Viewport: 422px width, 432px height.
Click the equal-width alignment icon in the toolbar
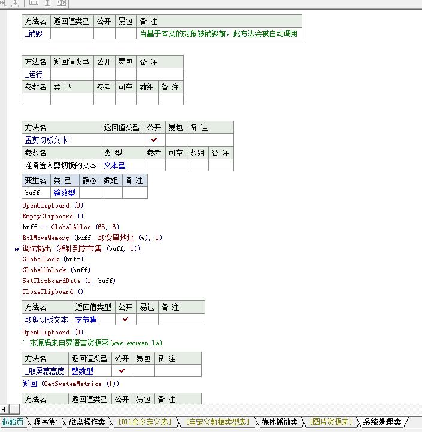pos(34,2)
